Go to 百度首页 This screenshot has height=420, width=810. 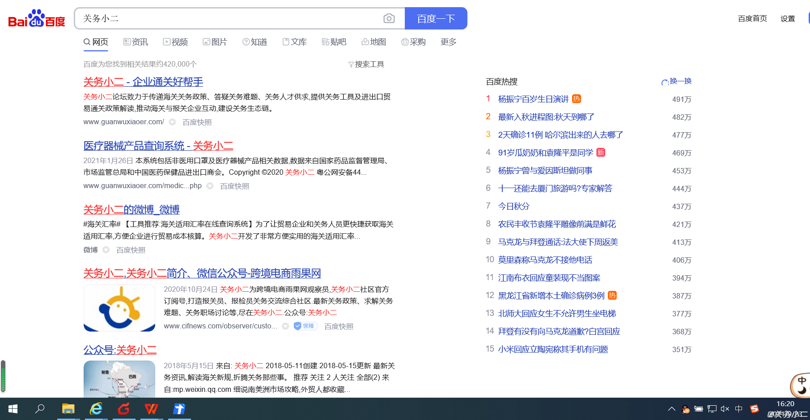point(752,18)
